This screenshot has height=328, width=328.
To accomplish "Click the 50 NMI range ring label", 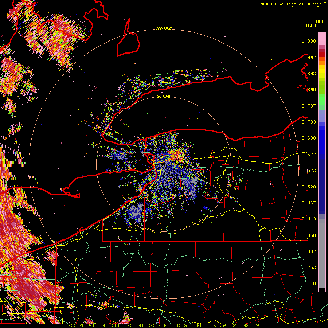I will click(164, 96).
